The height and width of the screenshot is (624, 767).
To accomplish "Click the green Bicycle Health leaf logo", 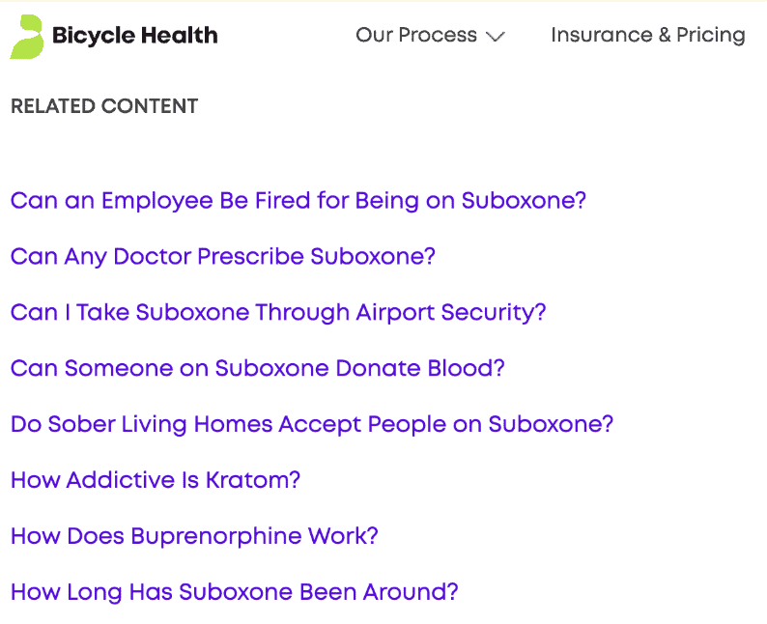I will [x=27, y=37].
